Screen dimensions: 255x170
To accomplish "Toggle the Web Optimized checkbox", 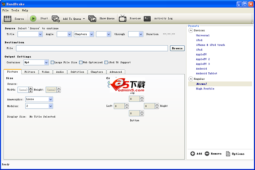I will pos(80,62).
